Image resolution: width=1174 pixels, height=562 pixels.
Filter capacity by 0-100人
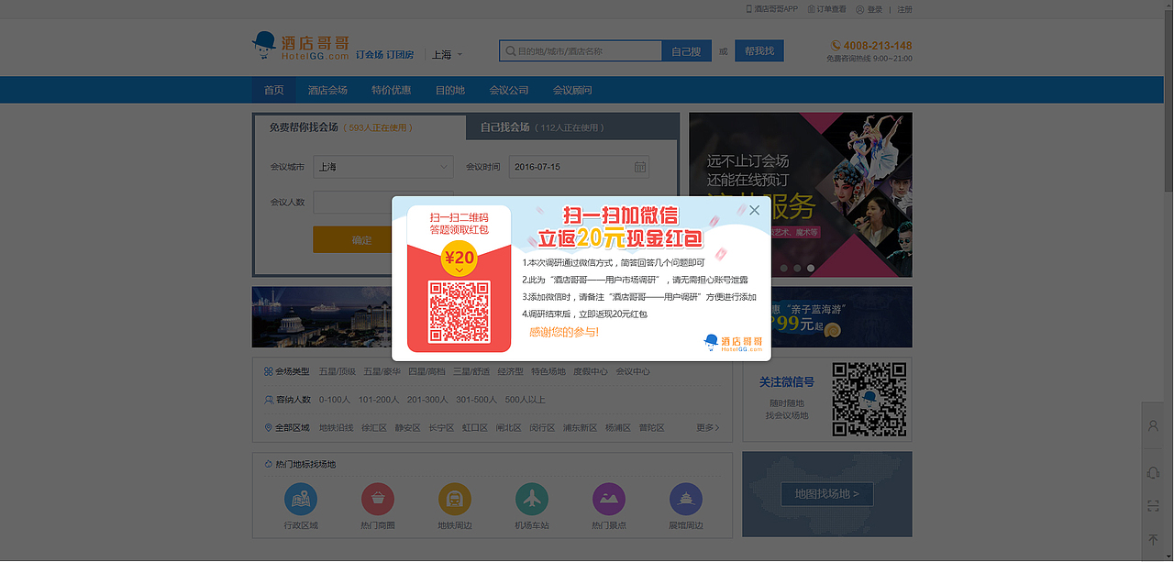coord(335,400)
